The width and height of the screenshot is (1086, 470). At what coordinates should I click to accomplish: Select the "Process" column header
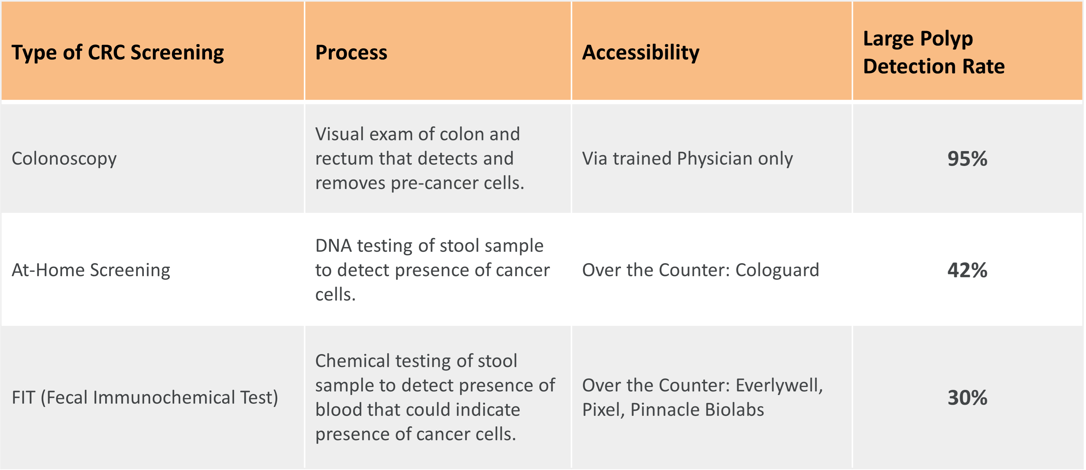pyautogui.click(x=351, y=53)
